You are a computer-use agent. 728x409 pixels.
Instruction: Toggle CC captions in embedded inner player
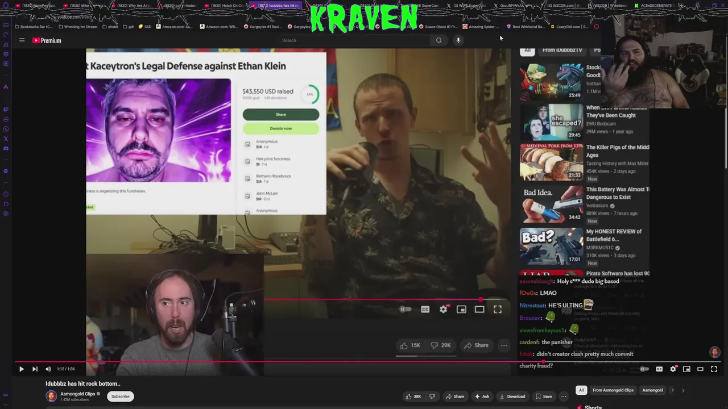click(x=425, y=310)
